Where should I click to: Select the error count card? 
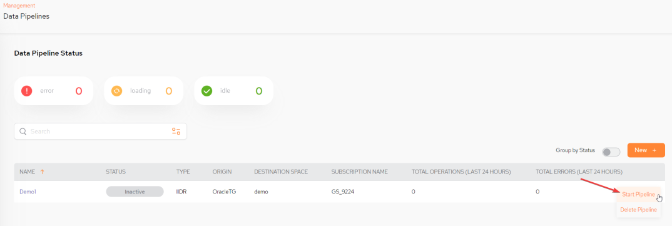[54, 91]
